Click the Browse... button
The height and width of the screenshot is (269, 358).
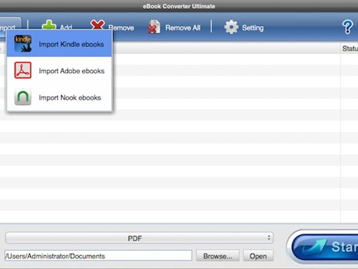(x=217, y=255)
